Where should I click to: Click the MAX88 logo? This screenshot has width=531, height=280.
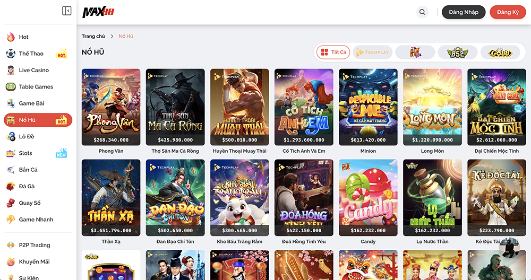98,12
